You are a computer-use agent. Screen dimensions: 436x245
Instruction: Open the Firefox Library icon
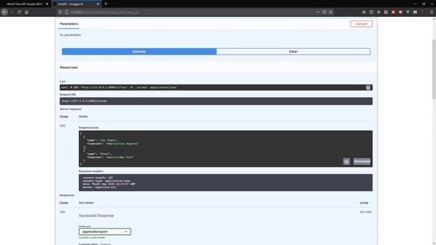[364, 12]
